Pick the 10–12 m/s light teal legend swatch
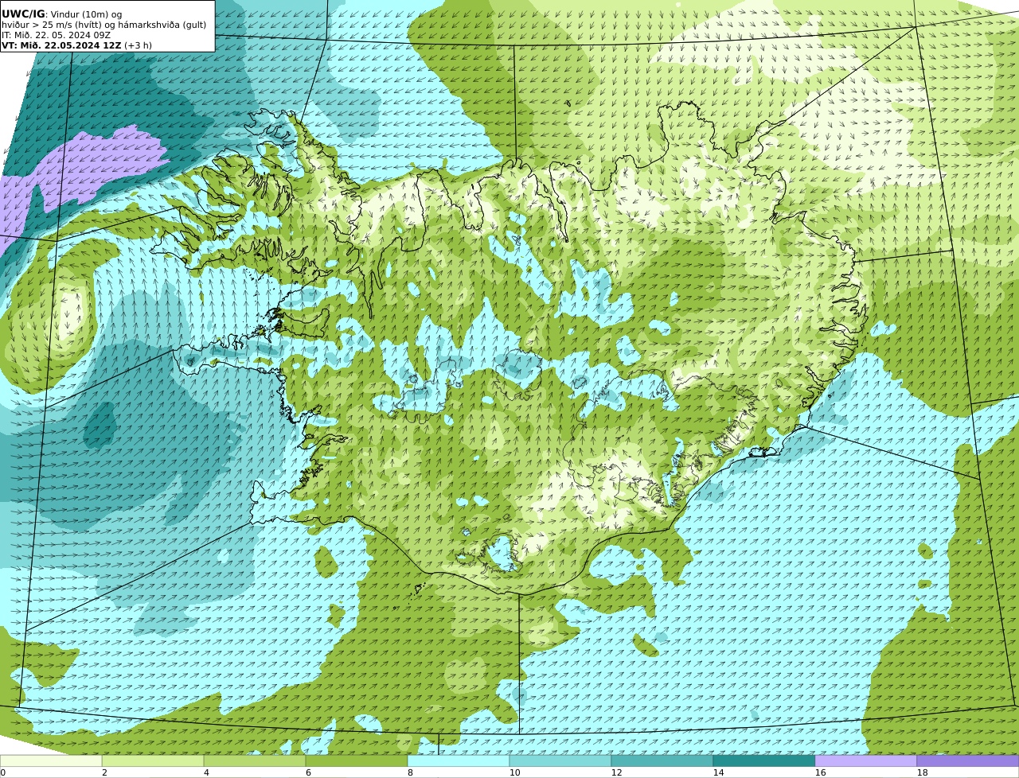Image resolution: width=1019 pixels, height=778 pixels. (560, 760)
